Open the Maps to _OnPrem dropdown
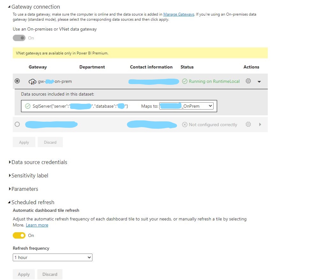Screen dimensions: 336x280 (x=186, y=106)
